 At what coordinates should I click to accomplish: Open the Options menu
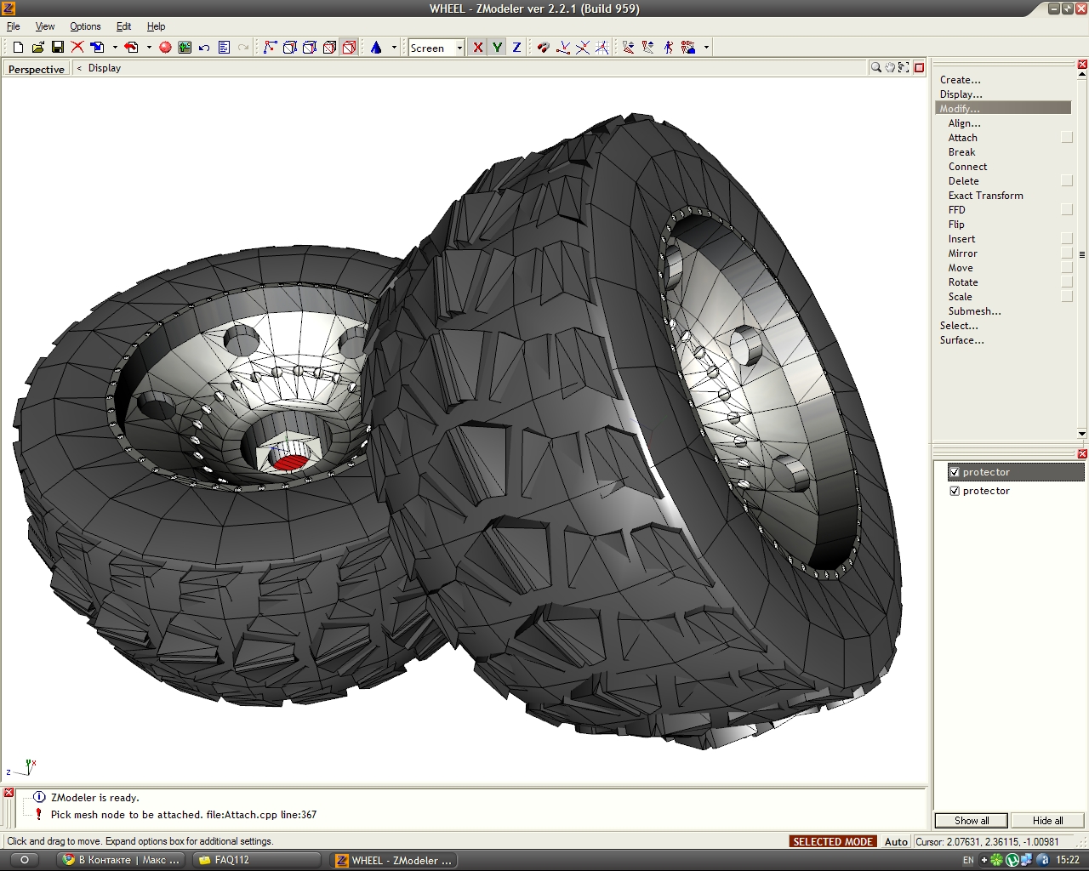pos(85,26)
